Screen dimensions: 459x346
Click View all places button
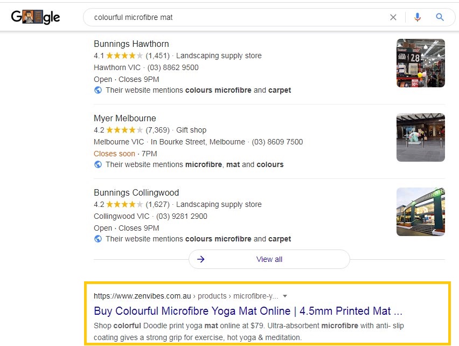269,259
